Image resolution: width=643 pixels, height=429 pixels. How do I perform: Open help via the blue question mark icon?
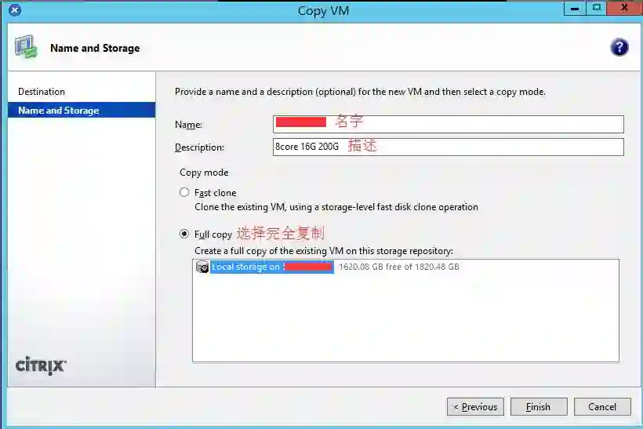tap(619, 47)
